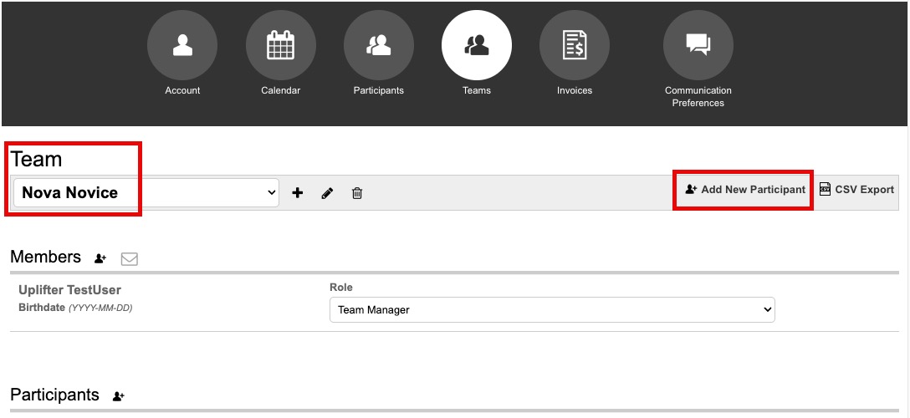Click the CSV Export button
The height and width of the screenshot is (418, 910).
[856, 190]
